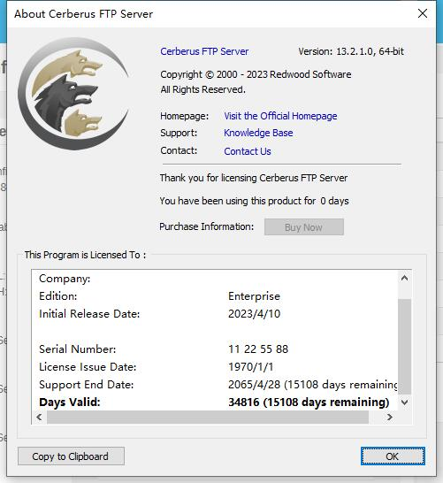Click the Initial Release Date value 2023/4/10
Viewport: 443px width, 483px height.
tap(254, 313)
